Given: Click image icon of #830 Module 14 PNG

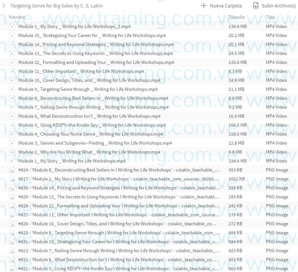Looking at the screenshot, I should pyautogui.click(x=12, y=188).
